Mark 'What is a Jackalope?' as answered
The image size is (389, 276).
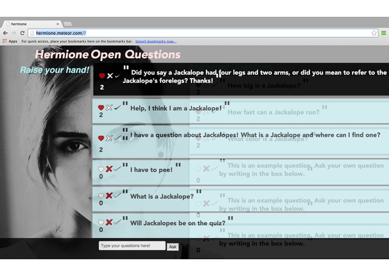pos(118,196)
